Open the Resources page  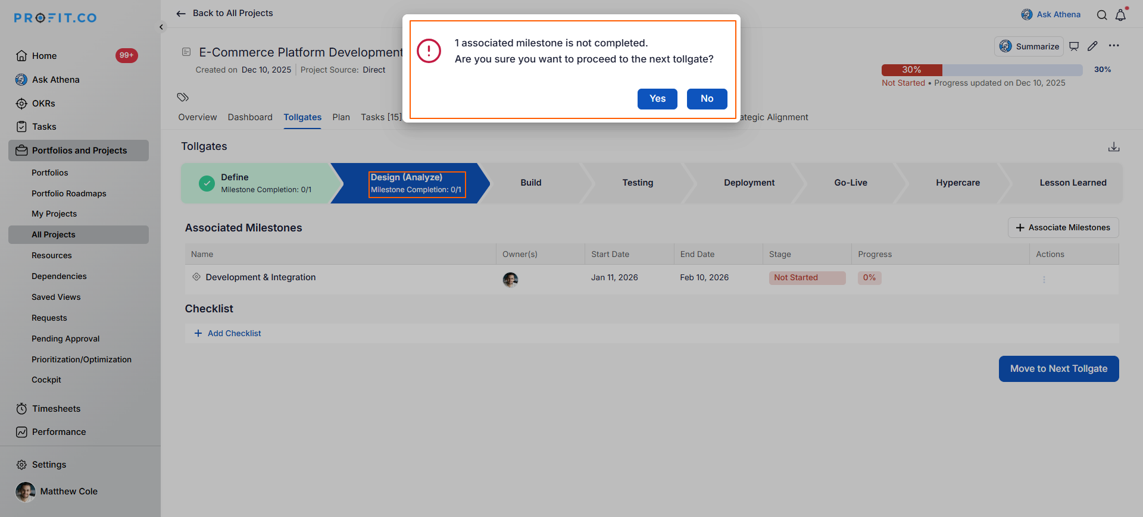52,255
